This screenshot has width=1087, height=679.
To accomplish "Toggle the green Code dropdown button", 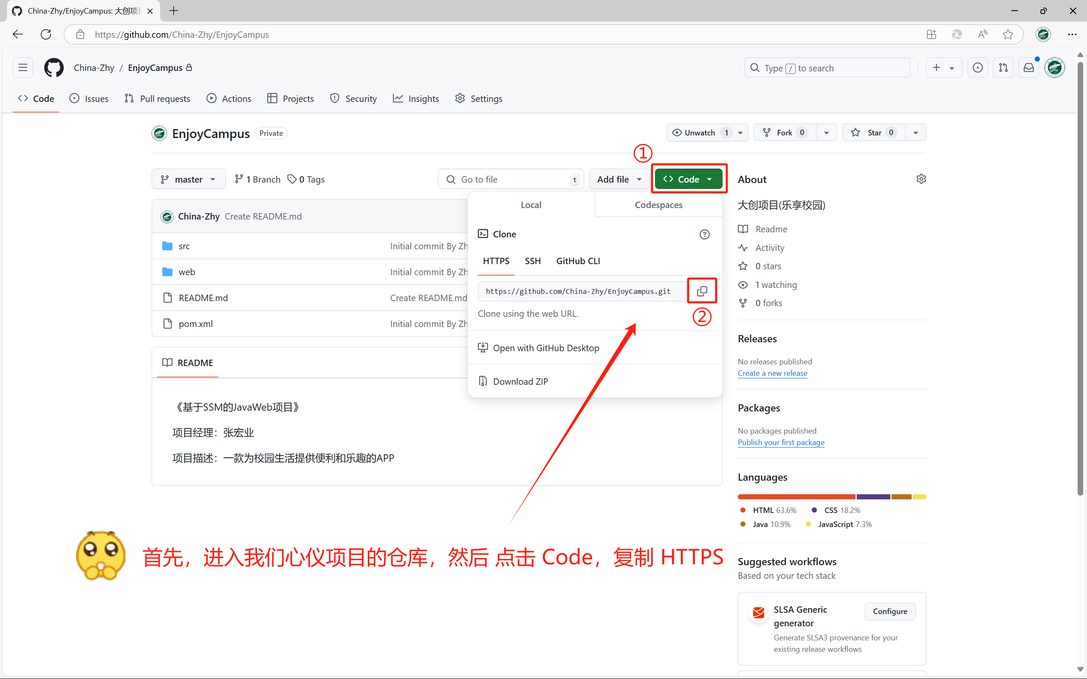I will 688,179.
